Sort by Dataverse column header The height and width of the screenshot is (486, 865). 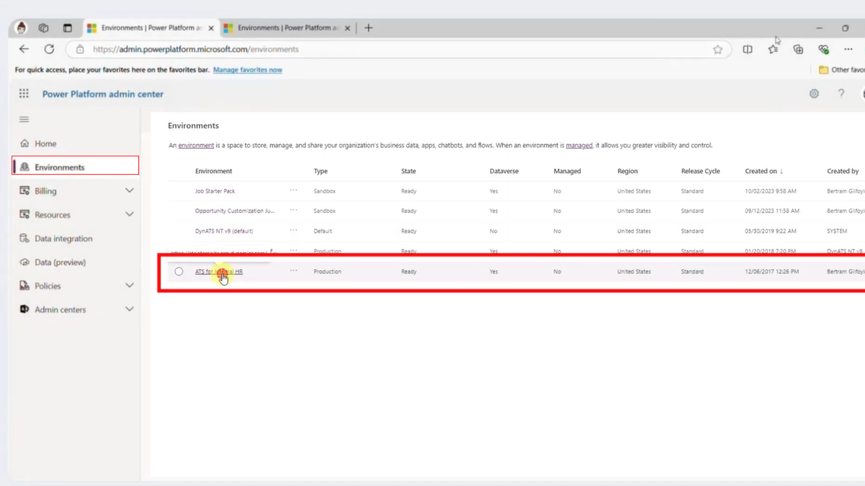coord(504,171)
